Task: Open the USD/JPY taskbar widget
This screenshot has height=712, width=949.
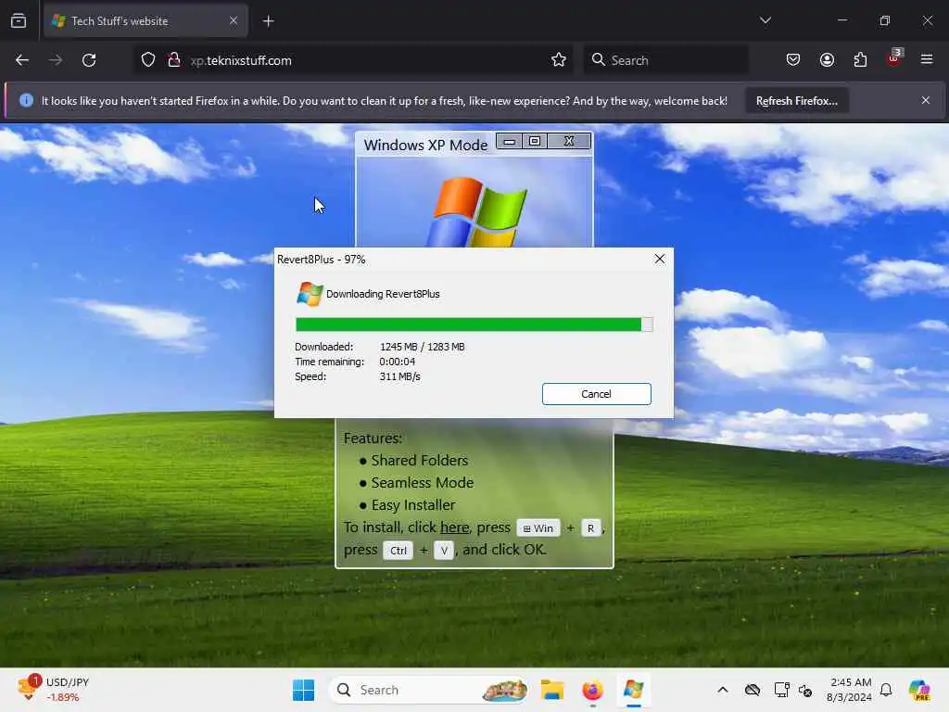Action: pos(53,690)
